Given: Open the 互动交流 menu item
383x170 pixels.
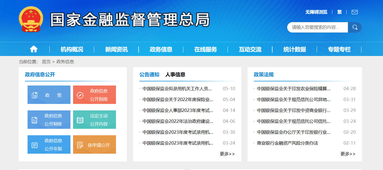Looking at the screenshot, I should 250,49.
